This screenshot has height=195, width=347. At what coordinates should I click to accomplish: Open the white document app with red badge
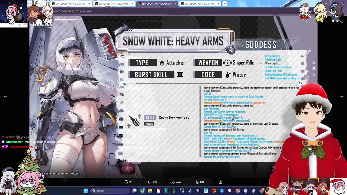coord(158,191)
